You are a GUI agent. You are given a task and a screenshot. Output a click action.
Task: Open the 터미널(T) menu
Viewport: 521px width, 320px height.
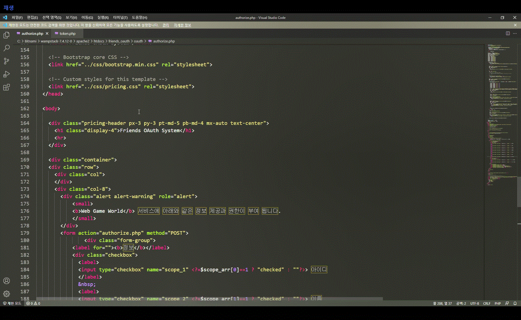[x=120, y=18]
